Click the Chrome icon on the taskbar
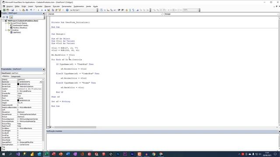Viewport: 280px width, 157px height. pyautogui.click(x=154, y=154)
